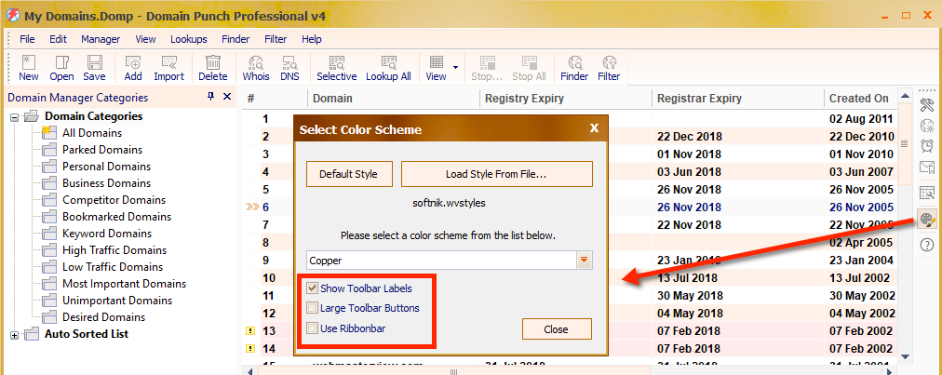Sort by Created On column header
The width and height of the screenshot is (942, 375).
tap(862, 99)
